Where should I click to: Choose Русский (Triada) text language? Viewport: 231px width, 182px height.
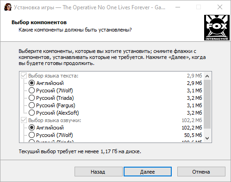point(31,98)
